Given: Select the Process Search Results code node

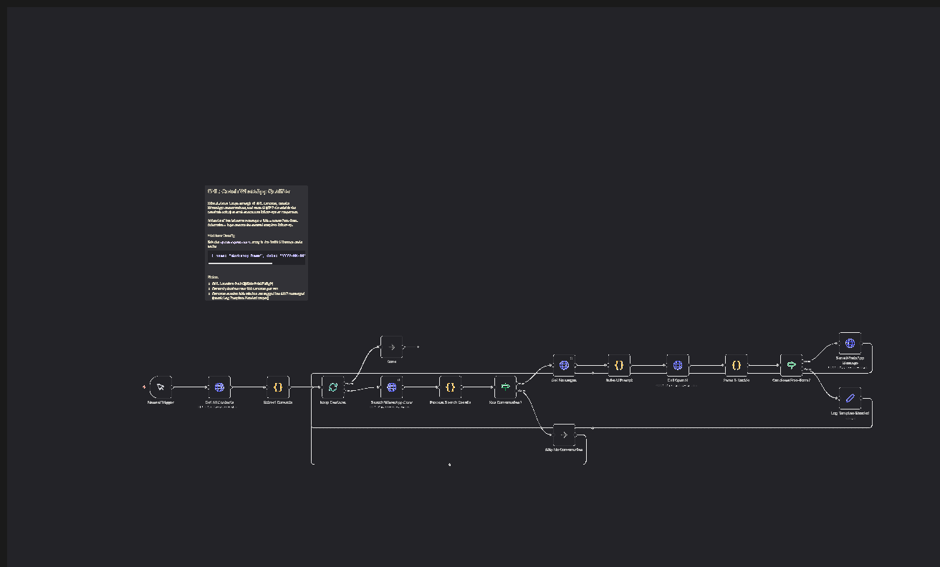Looking at the screenshot, I should (450, 387).
